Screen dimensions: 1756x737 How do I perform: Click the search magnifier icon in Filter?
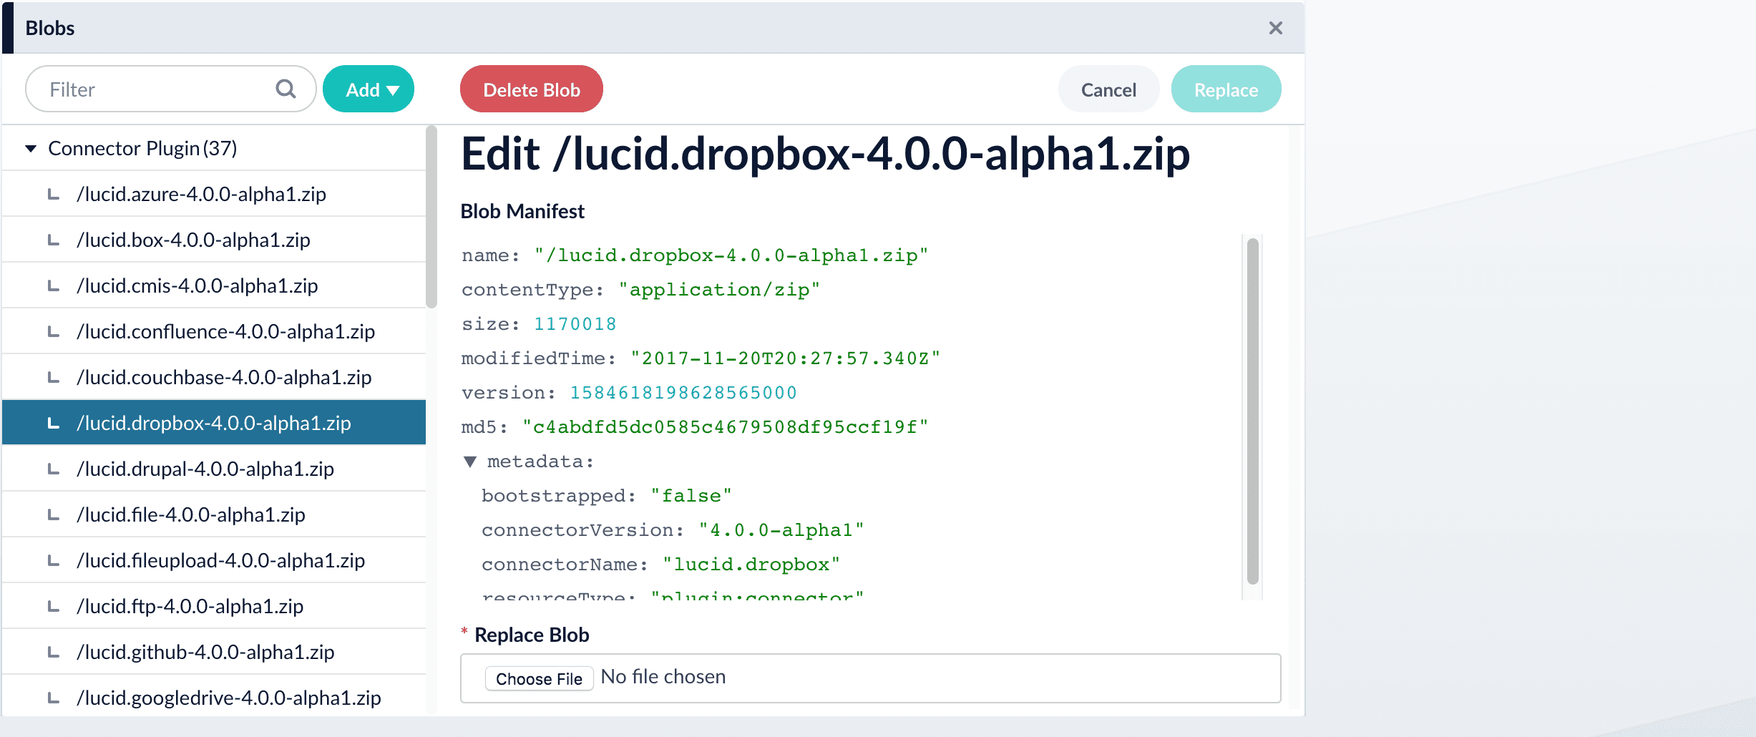click(286, 89)
